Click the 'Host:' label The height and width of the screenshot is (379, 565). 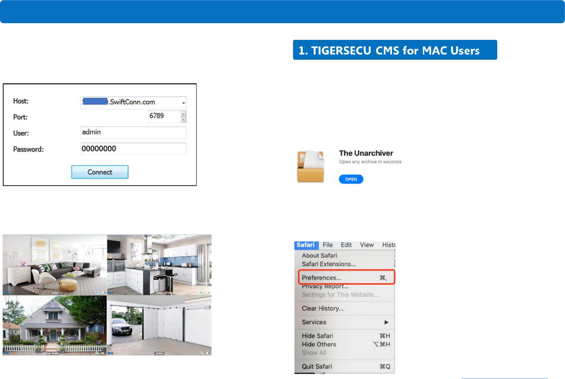[x=21, y=101]
